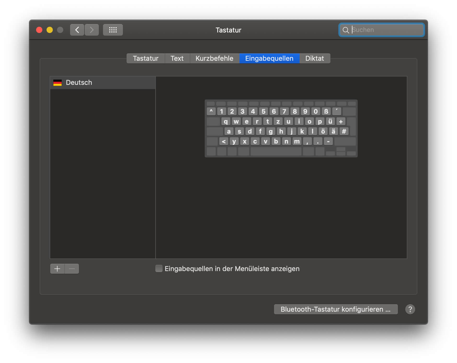
Task: Click the 1 key on keyboard preview
Action: 221,112
